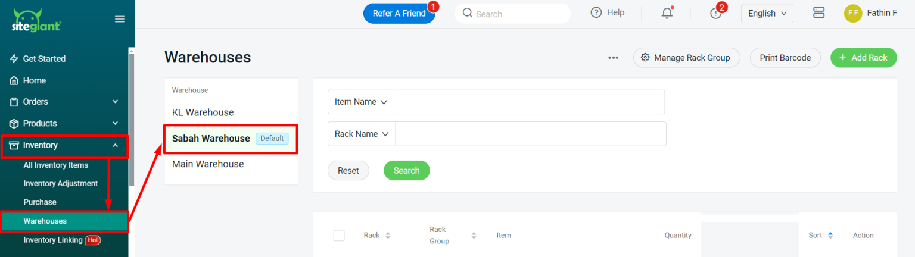
Task: Click the FF user avatar
Action: (x=853, y=13)
